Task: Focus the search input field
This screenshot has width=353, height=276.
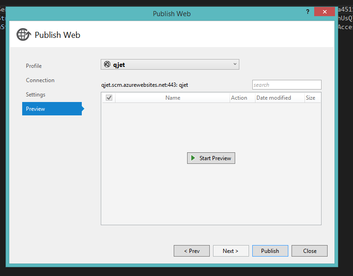Action: 286,85
